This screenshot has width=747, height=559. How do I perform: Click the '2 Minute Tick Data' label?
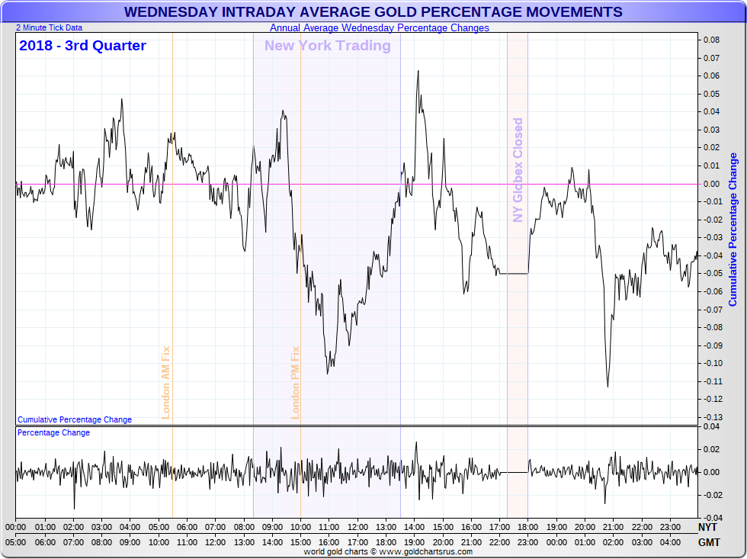[x=49, y=27]
